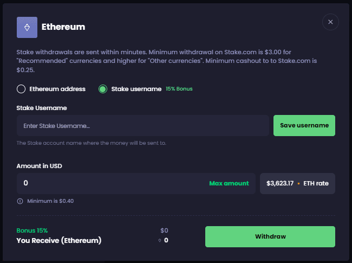Click the $3,623.17 rate value
The width and height of the screenshot is (352, 263).
tap(280, 183)
